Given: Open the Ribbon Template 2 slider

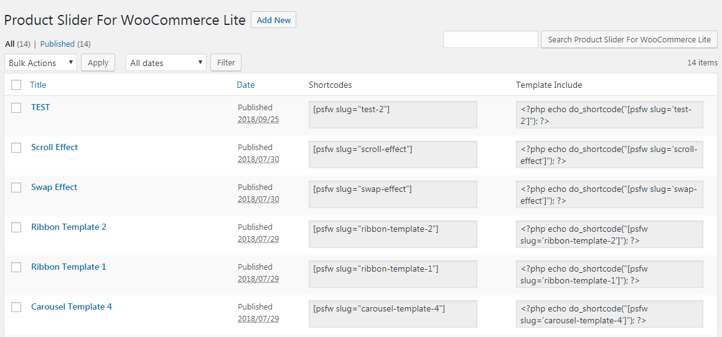Looking at the screenshot, I should 68,227.
